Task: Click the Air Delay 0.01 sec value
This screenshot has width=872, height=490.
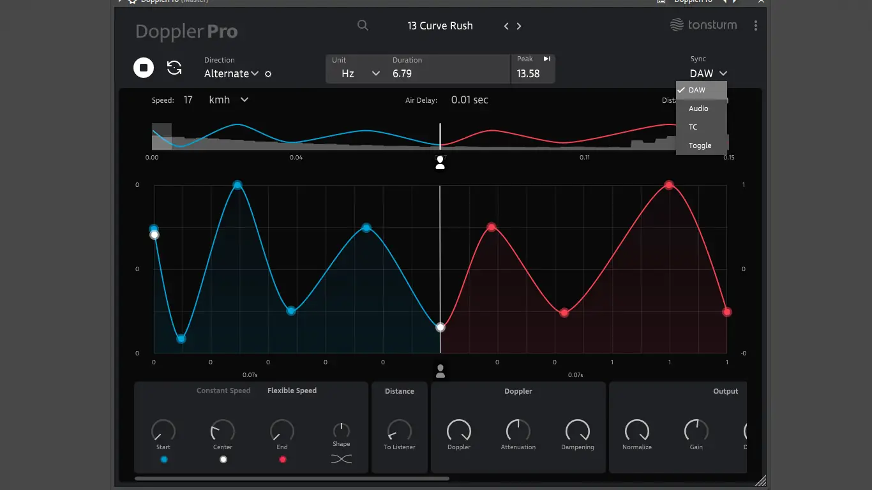Action: tap(470, 100)
